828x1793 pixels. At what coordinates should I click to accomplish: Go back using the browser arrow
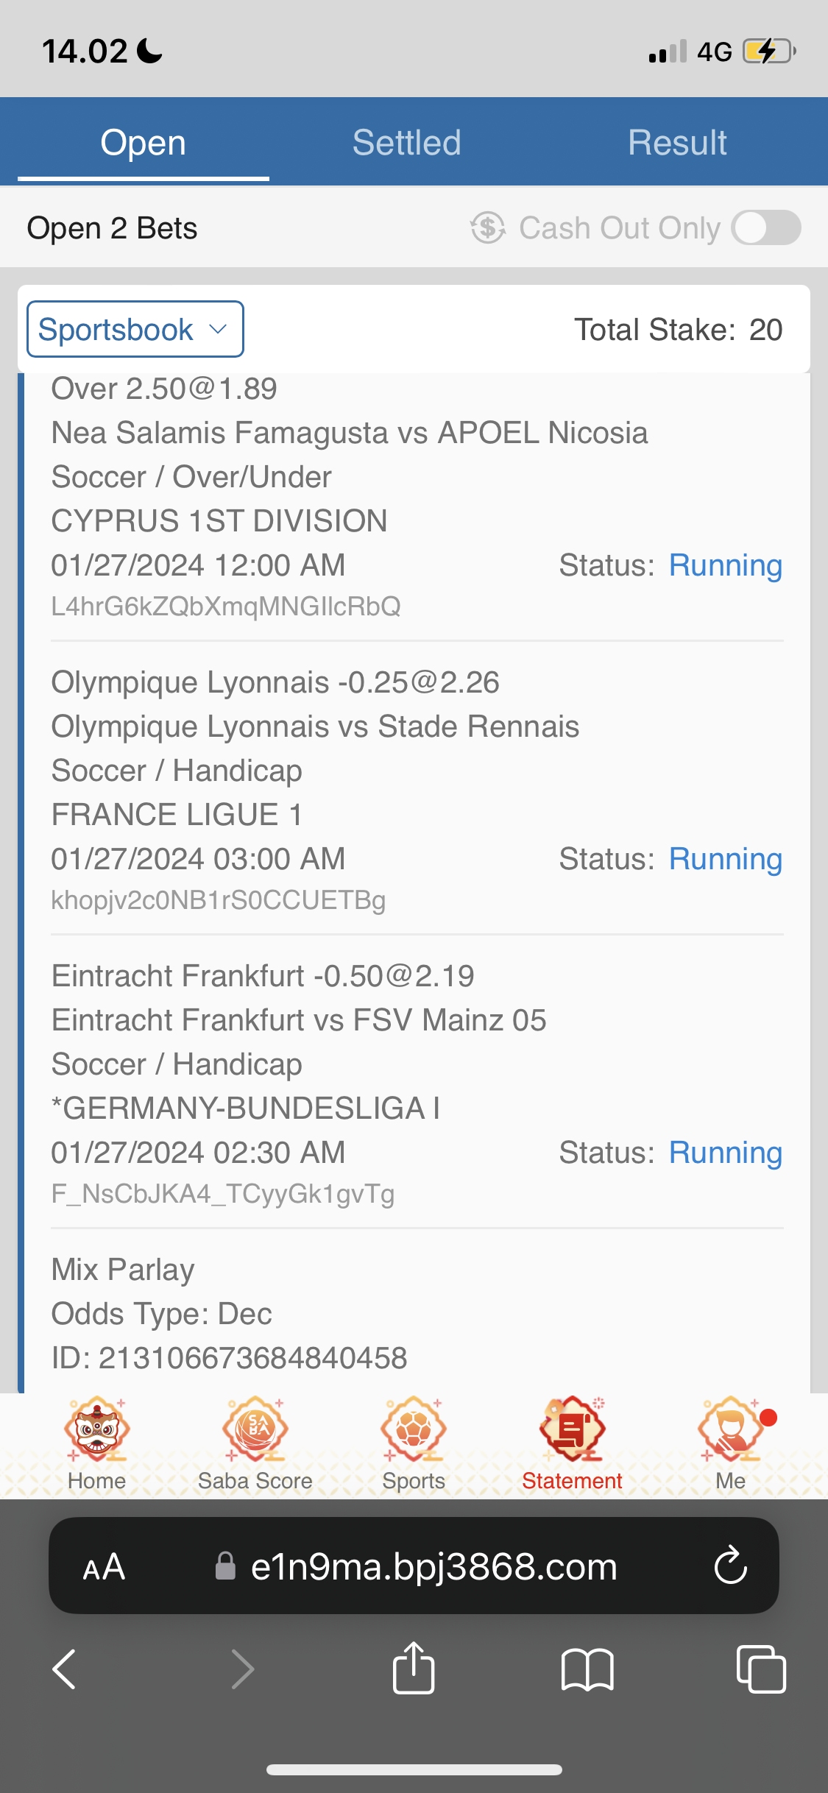click(65, 1669)
